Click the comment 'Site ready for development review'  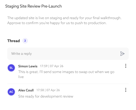[46, 96]
